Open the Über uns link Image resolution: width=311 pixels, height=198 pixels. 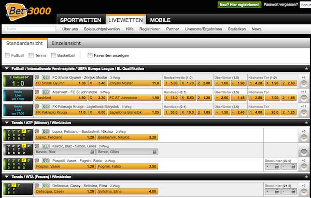(70, 29)
